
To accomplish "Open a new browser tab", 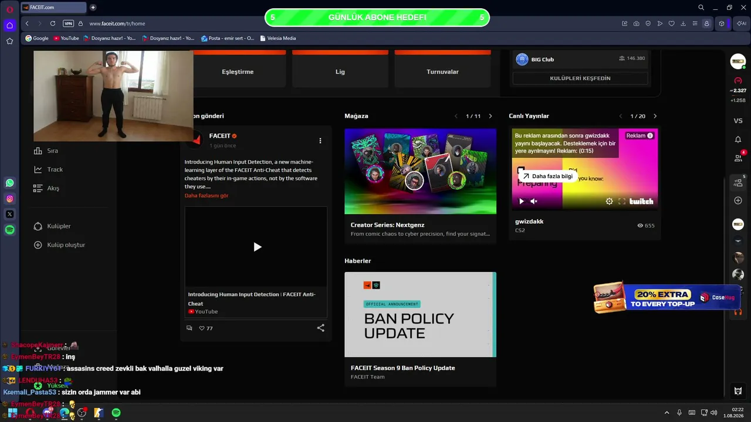I will (x=93, y=8).
